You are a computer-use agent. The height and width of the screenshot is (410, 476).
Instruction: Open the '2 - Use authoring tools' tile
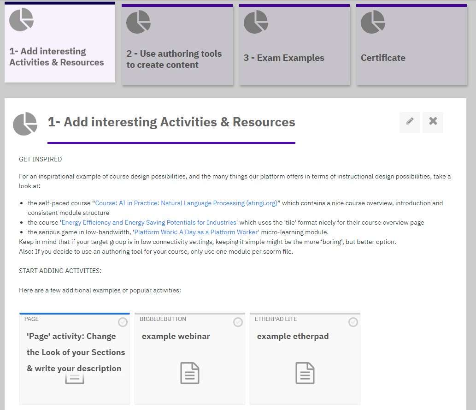click(177, 44)
